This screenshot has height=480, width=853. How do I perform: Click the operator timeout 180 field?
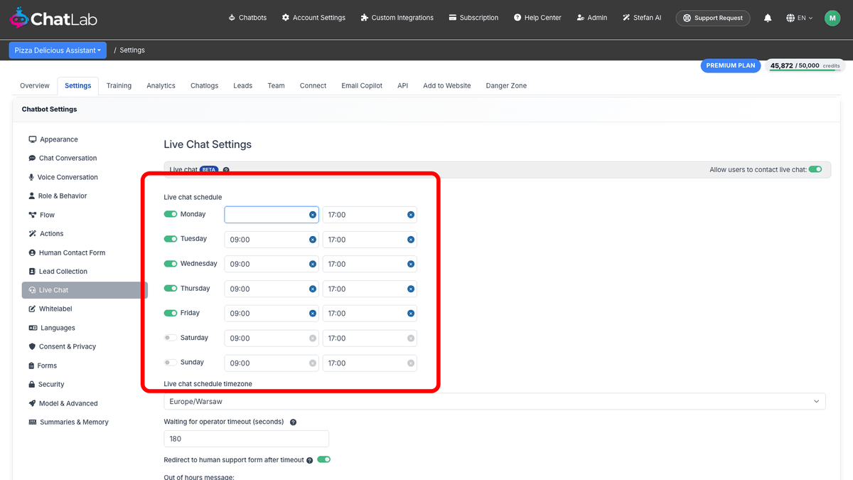click(246, 439)
